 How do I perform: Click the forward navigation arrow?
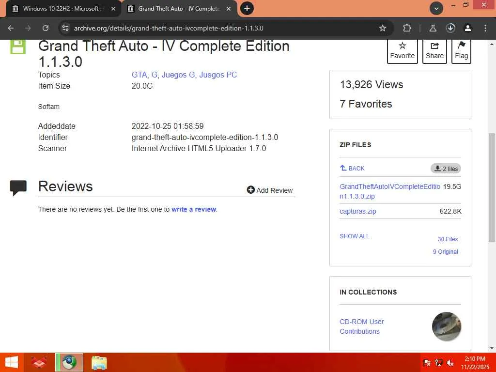28,28
